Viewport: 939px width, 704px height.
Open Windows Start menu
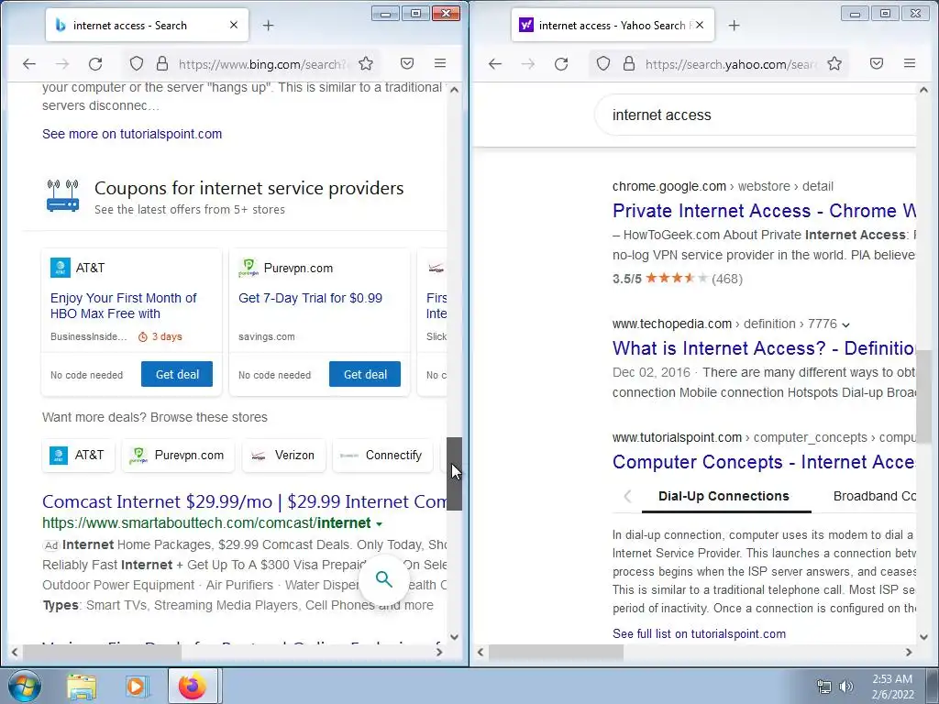pos(24,686)
